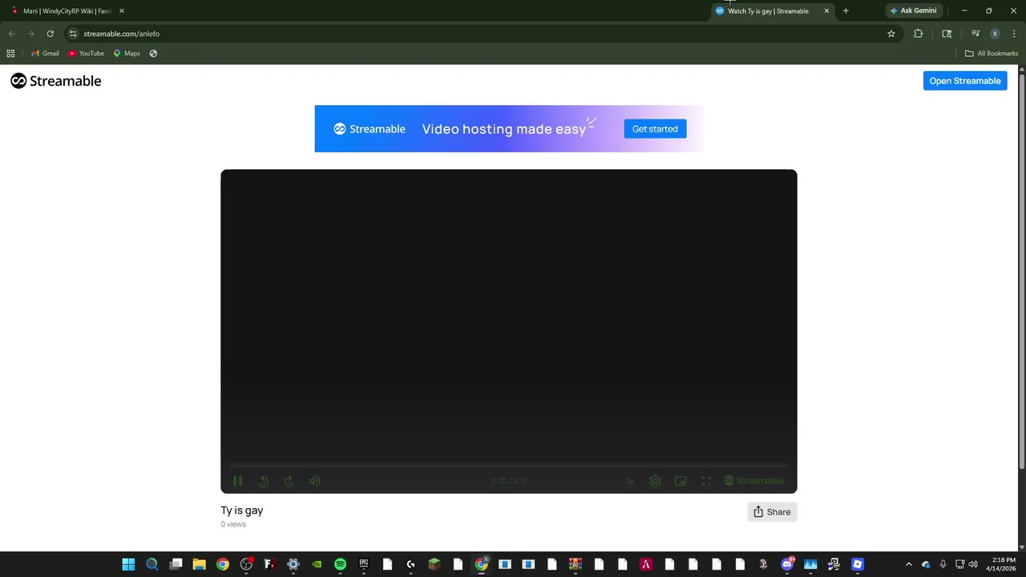View site information icon in address bar
1026x577 pixels.
point(73,34)
